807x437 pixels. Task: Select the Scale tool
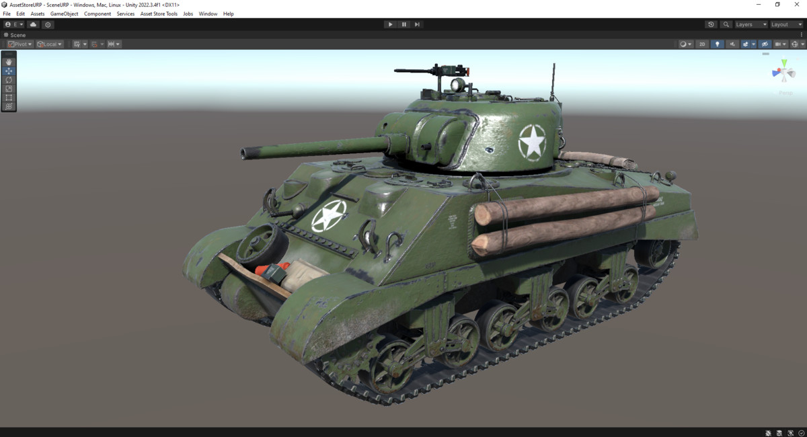pyautogui.click(x=9, y=89)
